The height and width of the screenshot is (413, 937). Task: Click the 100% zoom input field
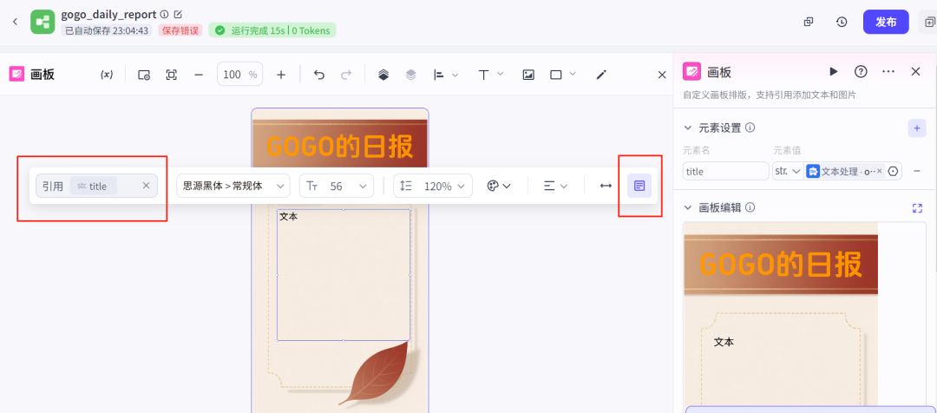tap(239, 74)
